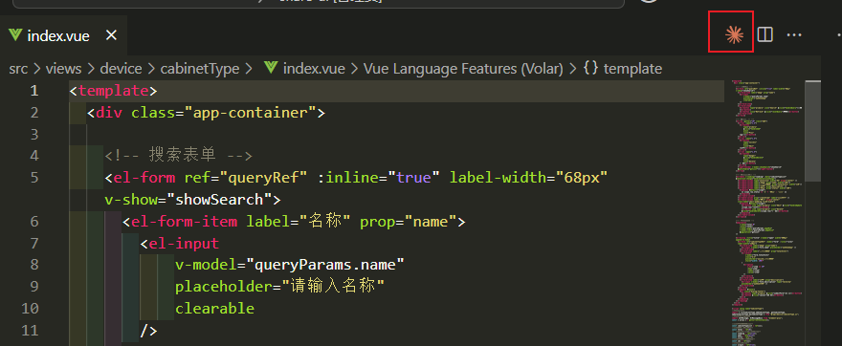Viewport: 842px width, 346px height.
Task: Click the div tag name on line 2
Action: coord(109,113)
